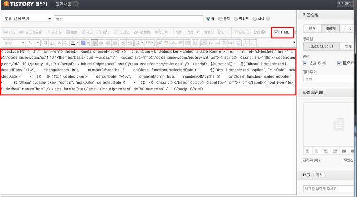Click the 태그를 입력해 주세요 tag input

click(x=329, y=189)
